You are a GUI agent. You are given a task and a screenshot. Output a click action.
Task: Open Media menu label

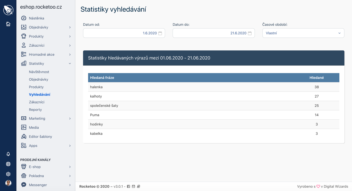pyautogui.click(x=34, y=128)
